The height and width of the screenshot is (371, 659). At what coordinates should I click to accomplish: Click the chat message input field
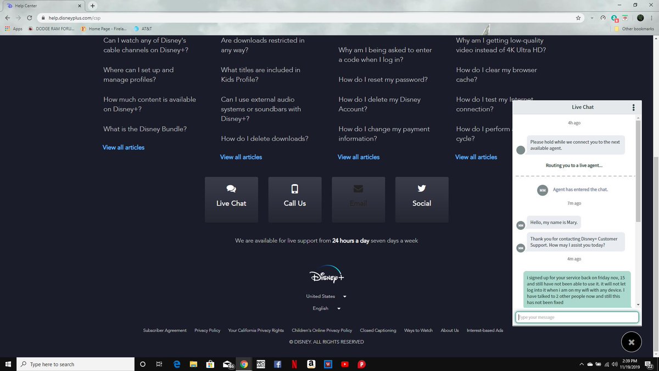point(577,317)
